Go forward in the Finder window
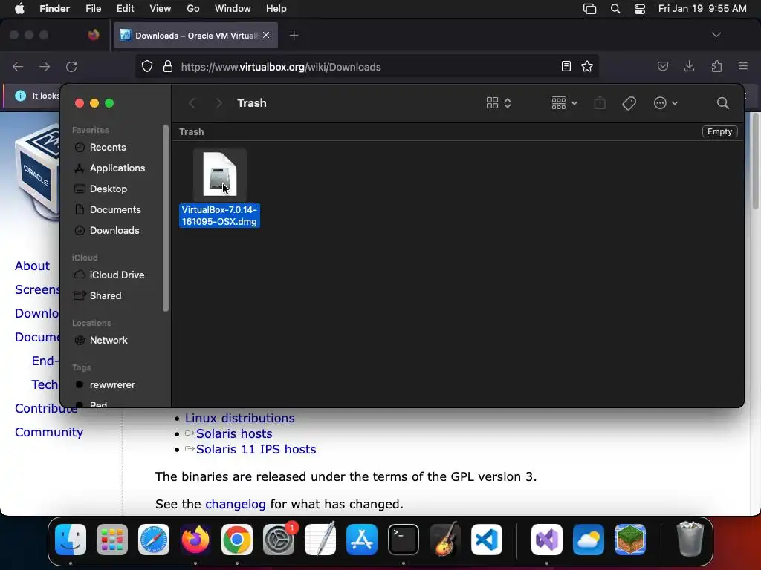Image resolution: width=761 pixels, height=570 pixels. click(219, 103)
